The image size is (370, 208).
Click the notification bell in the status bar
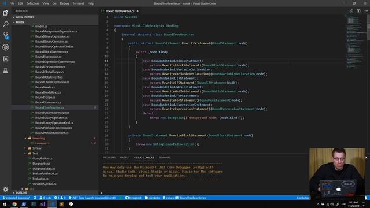[366, 198]
